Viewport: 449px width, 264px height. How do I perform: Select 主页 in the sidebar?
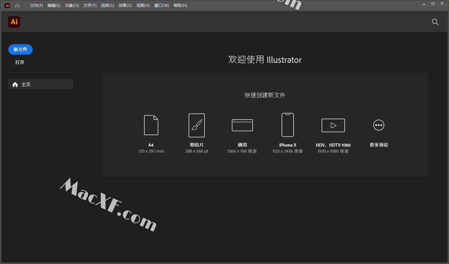pyautogui.click(x=41, y=84)
